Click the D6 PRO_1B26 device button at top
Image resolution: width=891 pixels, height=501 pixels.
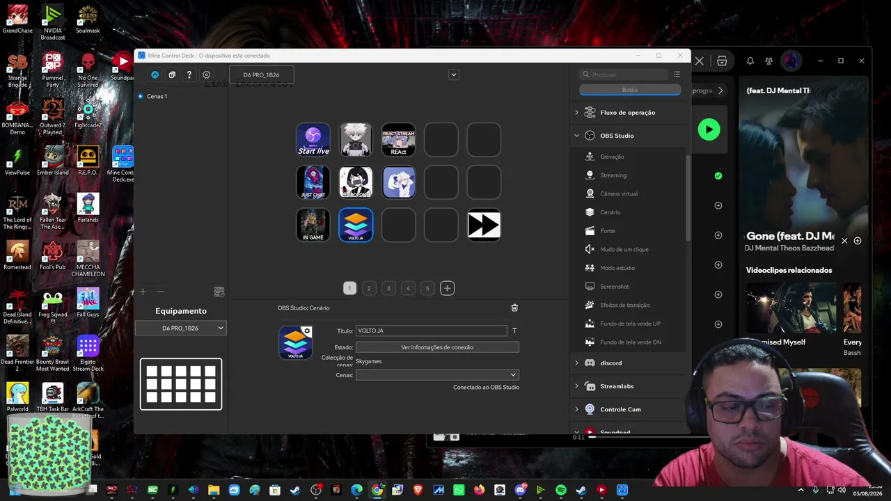pos(262,74)
